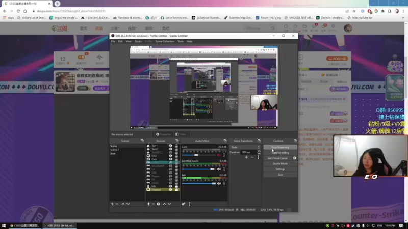The image size is (408, 229).
Task: Pop out the Scenes dock
Action: 142,141
